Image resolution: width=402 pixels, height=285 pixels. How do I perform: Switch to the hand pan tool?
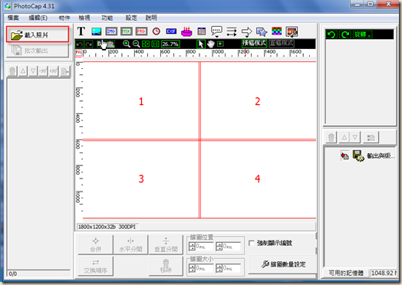point(211,44)
